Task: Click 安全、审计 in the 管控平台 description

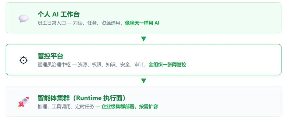Action: click(x=132, y=65)
